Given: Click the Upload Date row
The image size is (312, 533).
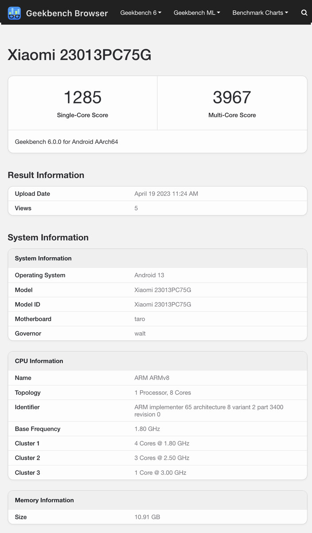Looking at the screenshot, I should (x=157, y=194).
